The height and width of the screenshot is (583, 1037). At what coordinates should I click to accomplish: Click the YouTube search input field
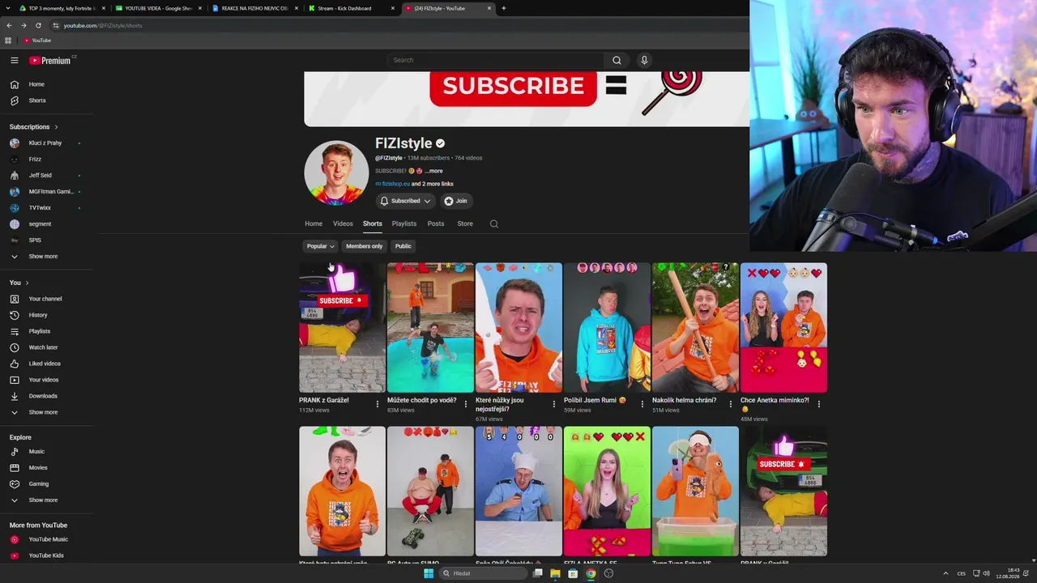tap(495, 60)
